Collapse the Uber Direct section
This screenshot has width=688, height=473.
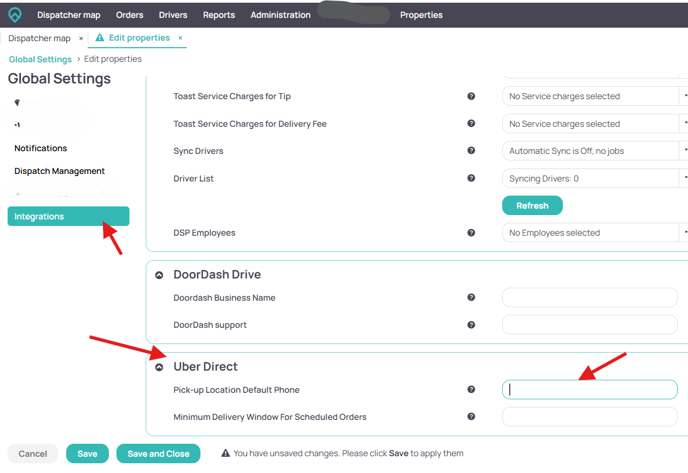159,367
